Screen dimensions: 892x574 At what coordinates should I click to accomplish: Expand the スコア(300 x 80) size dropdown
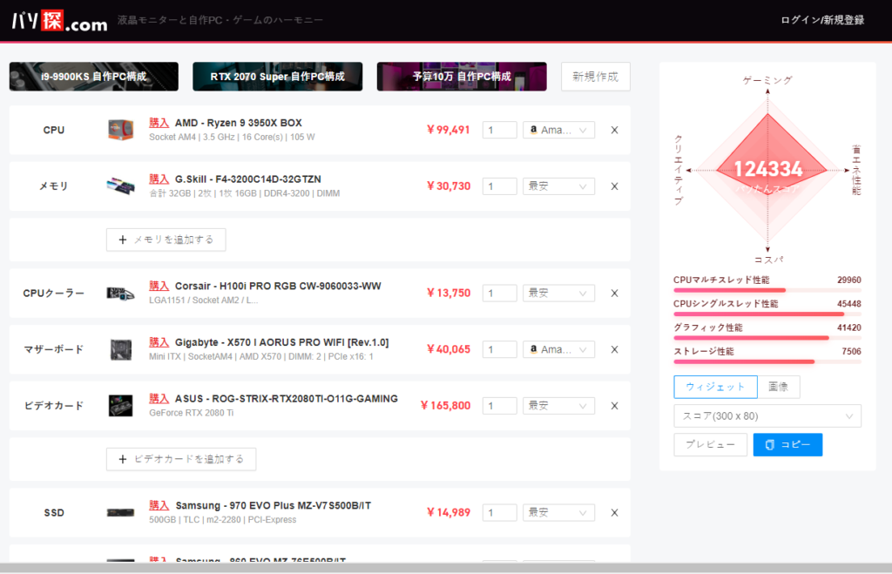click(x=767, y=415)
